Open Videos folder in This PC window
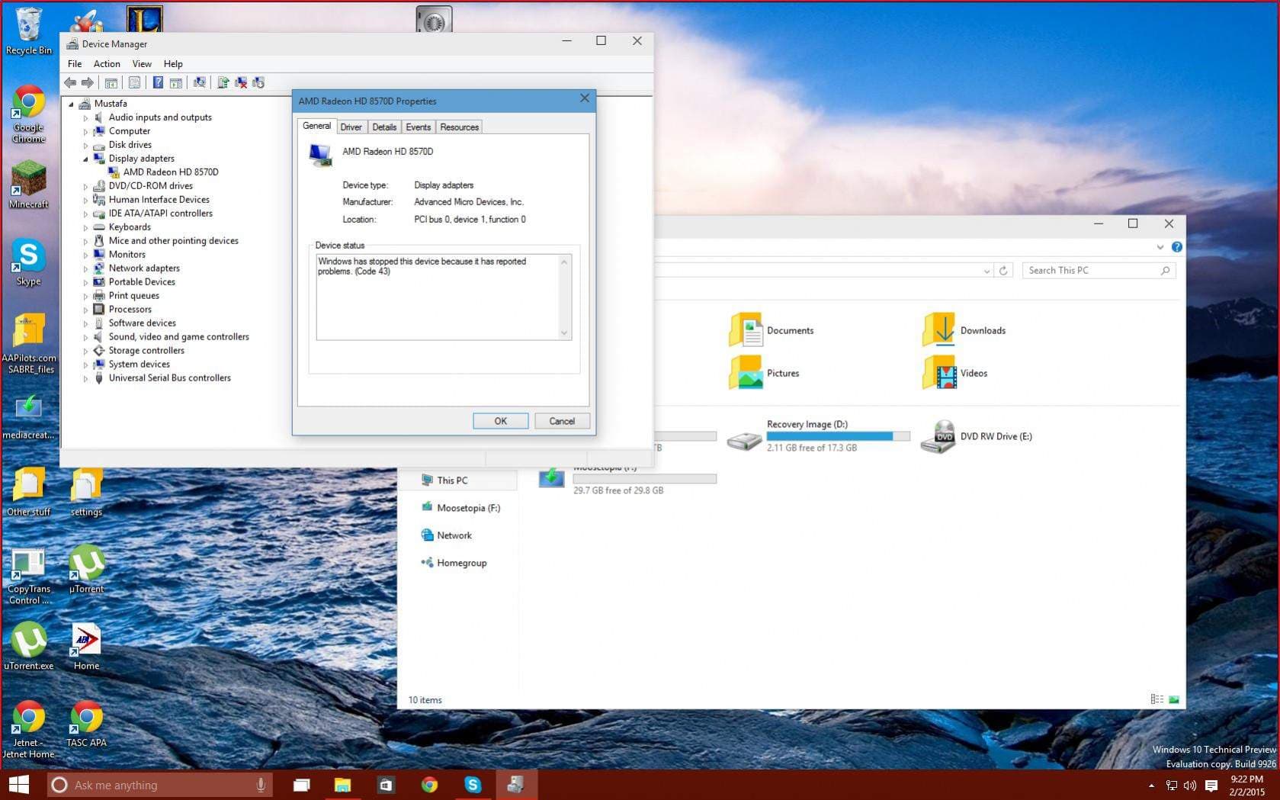The width and height of the screenshot is (1280, 800). tap(955, 373)
